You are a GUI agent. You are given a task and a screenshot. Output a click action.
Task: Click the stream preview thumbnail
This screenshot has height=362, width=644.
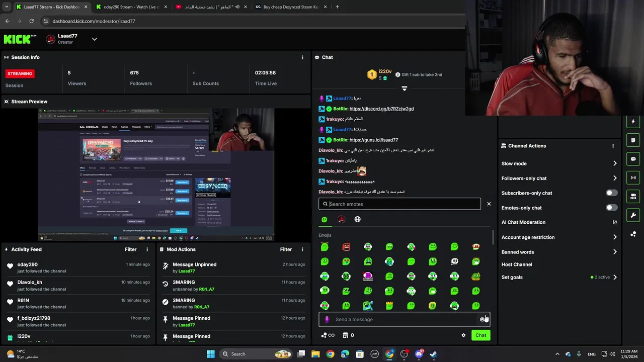point(156,174)
